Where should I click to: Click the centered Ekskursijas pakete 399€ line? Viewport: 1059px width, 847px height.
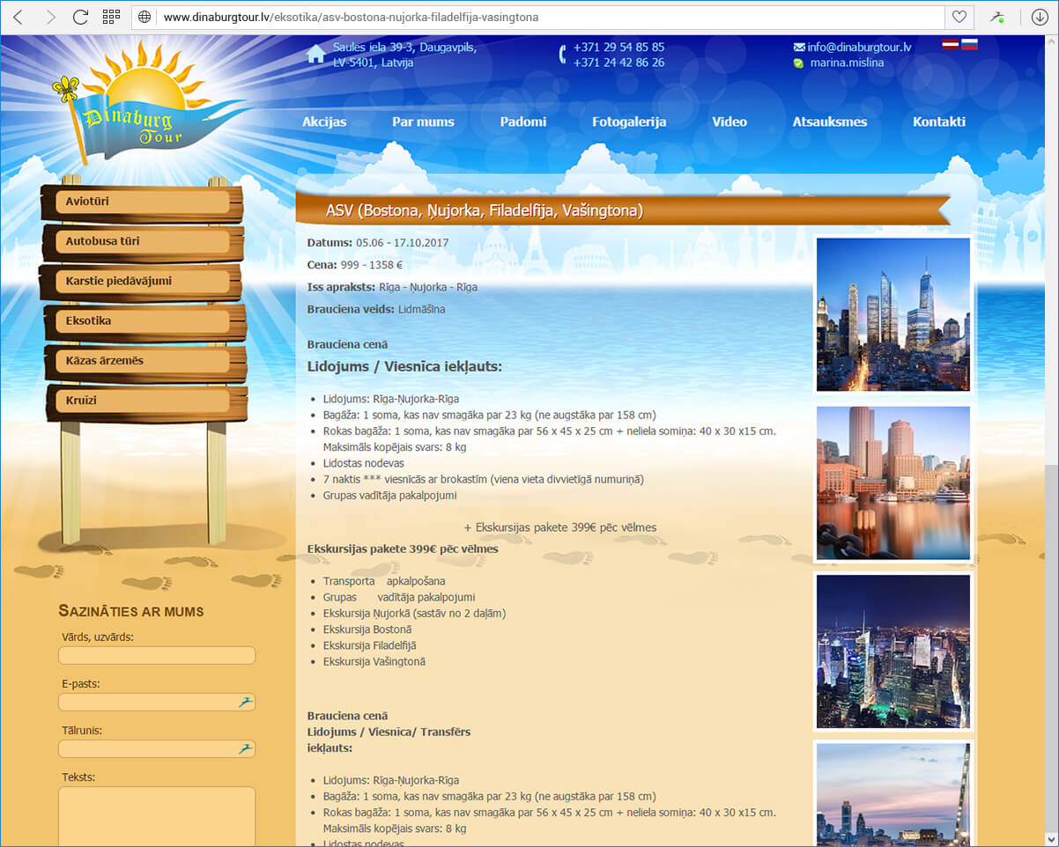tap(559, 527)
